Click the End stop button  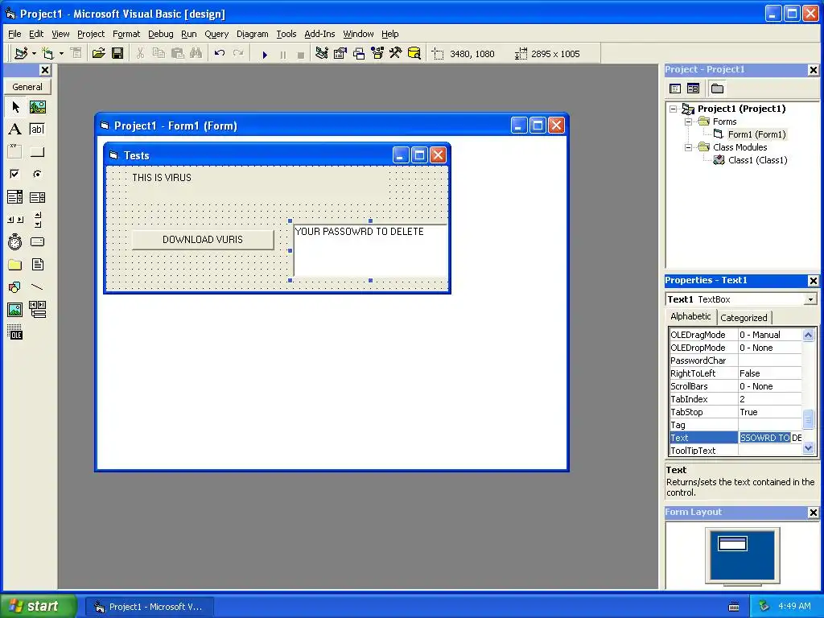click(x=301, y=54)
